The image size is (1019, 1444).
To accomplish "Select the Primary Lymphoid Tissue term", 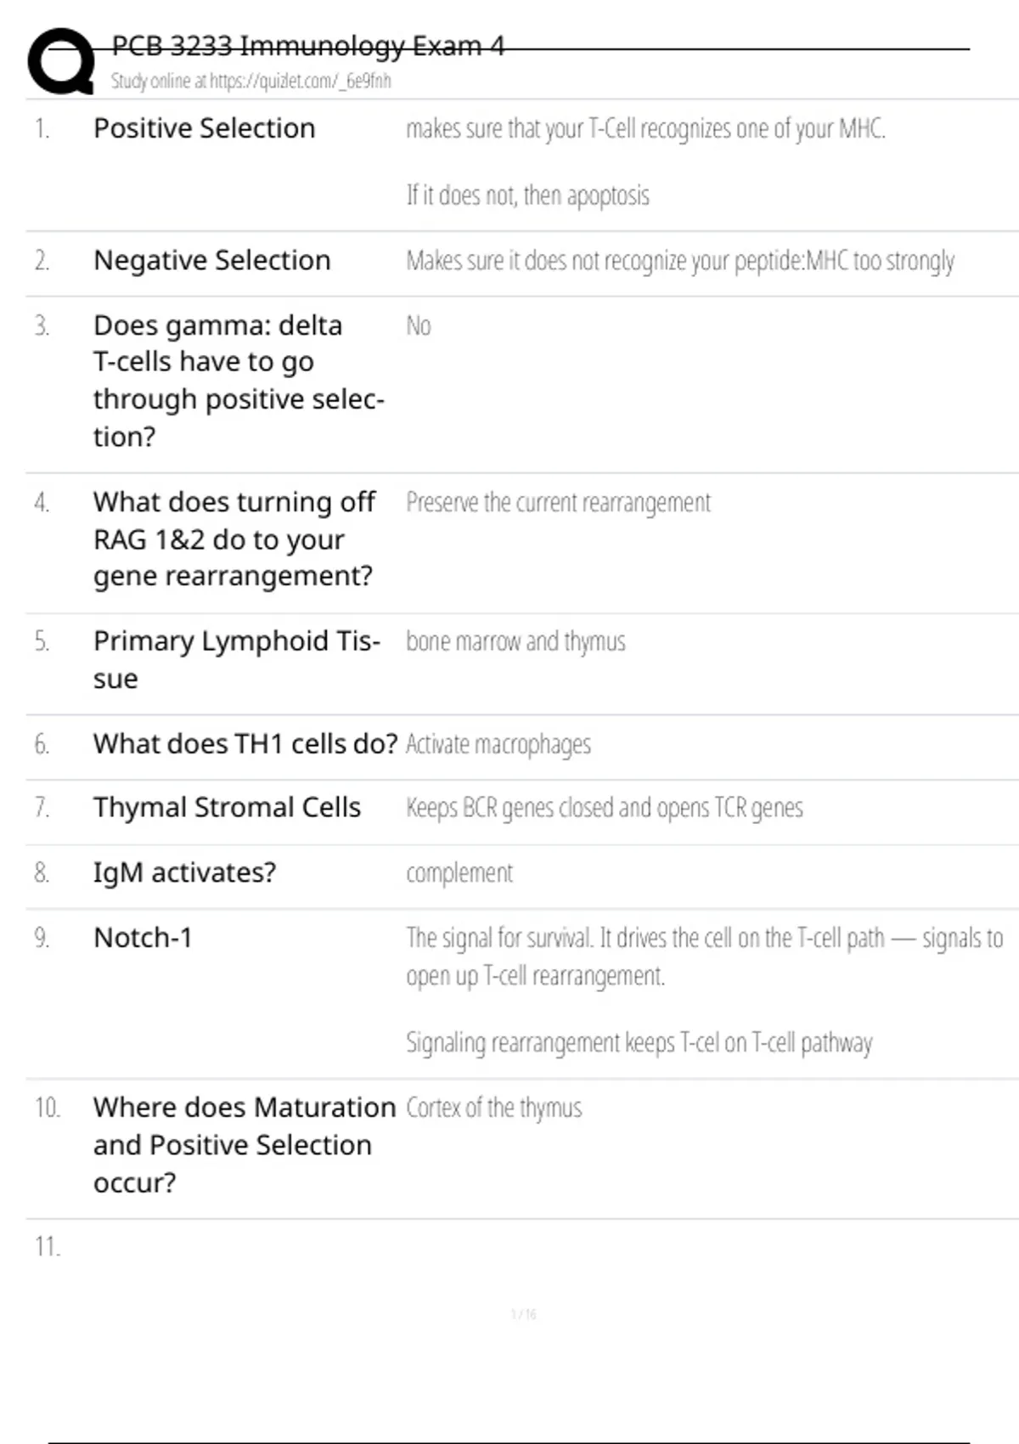I will (236, 659).
